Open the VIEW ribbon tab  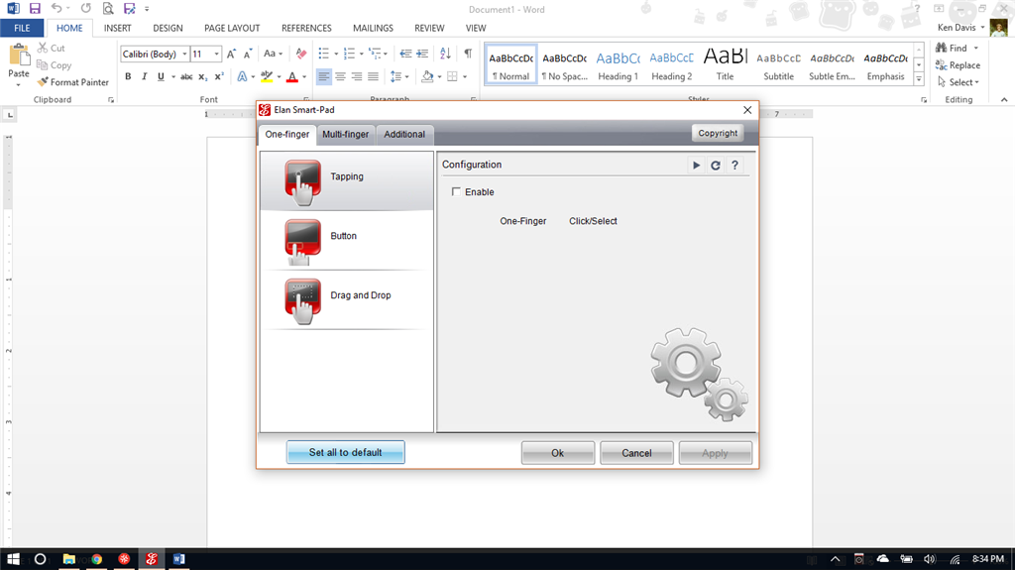point(476,28)
